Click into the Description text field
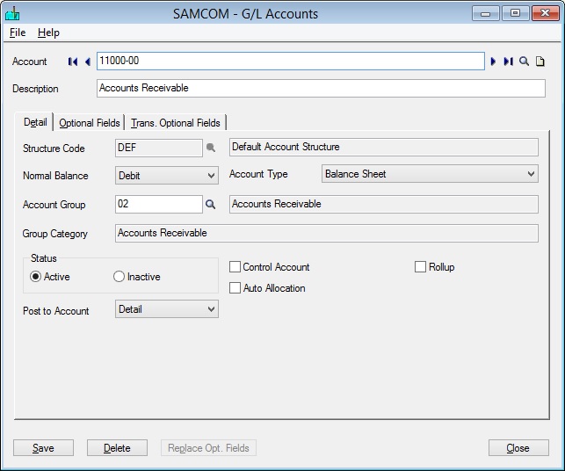The width and height of the screenshot is (565, 471). coord(320,88)
